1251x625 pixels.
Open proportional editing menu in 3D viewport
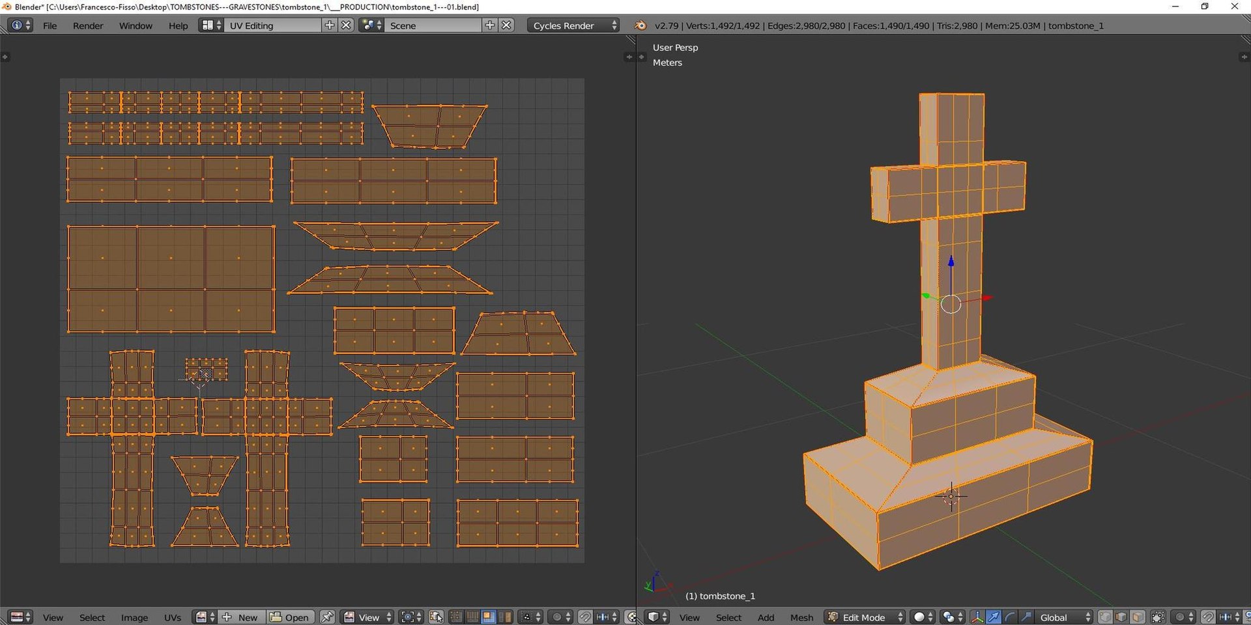1185,617
